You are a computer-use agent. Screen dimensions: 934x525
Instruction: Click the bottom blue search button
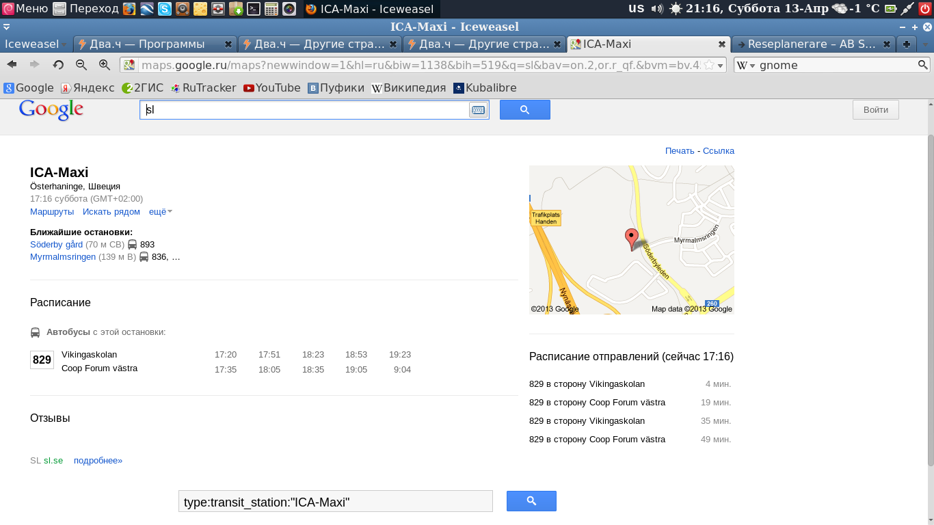pyautogui.click(x=531, y=501)
